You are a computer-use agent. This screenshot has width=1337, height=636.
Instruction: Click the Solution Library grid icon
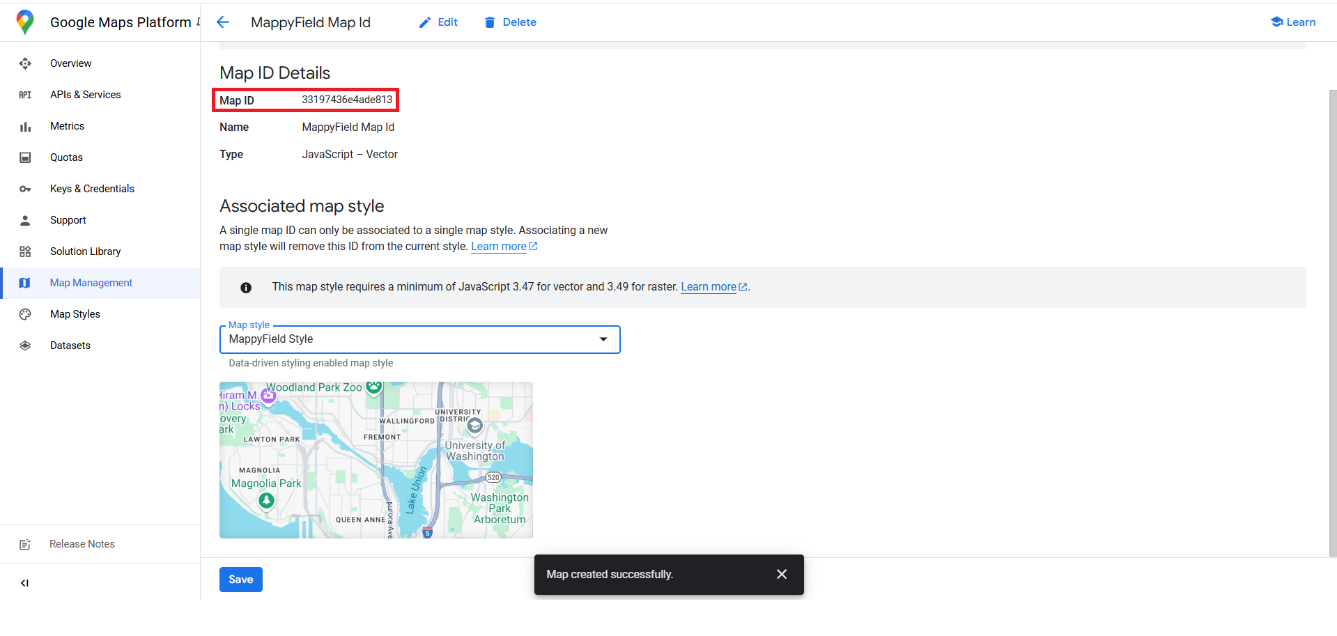click(x=25, y=251)
